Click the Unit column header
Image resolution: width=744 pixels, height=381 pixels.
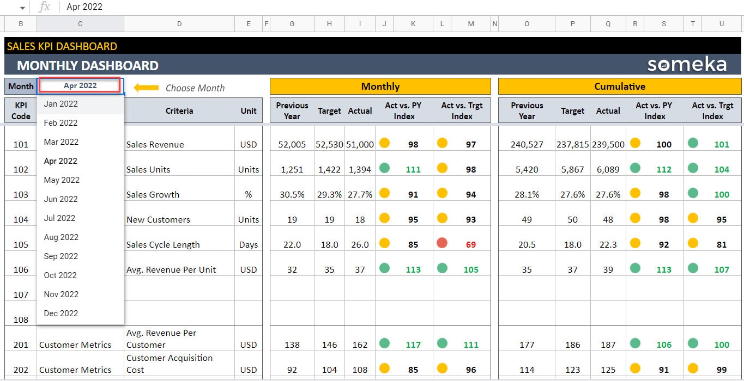[249, 110]
